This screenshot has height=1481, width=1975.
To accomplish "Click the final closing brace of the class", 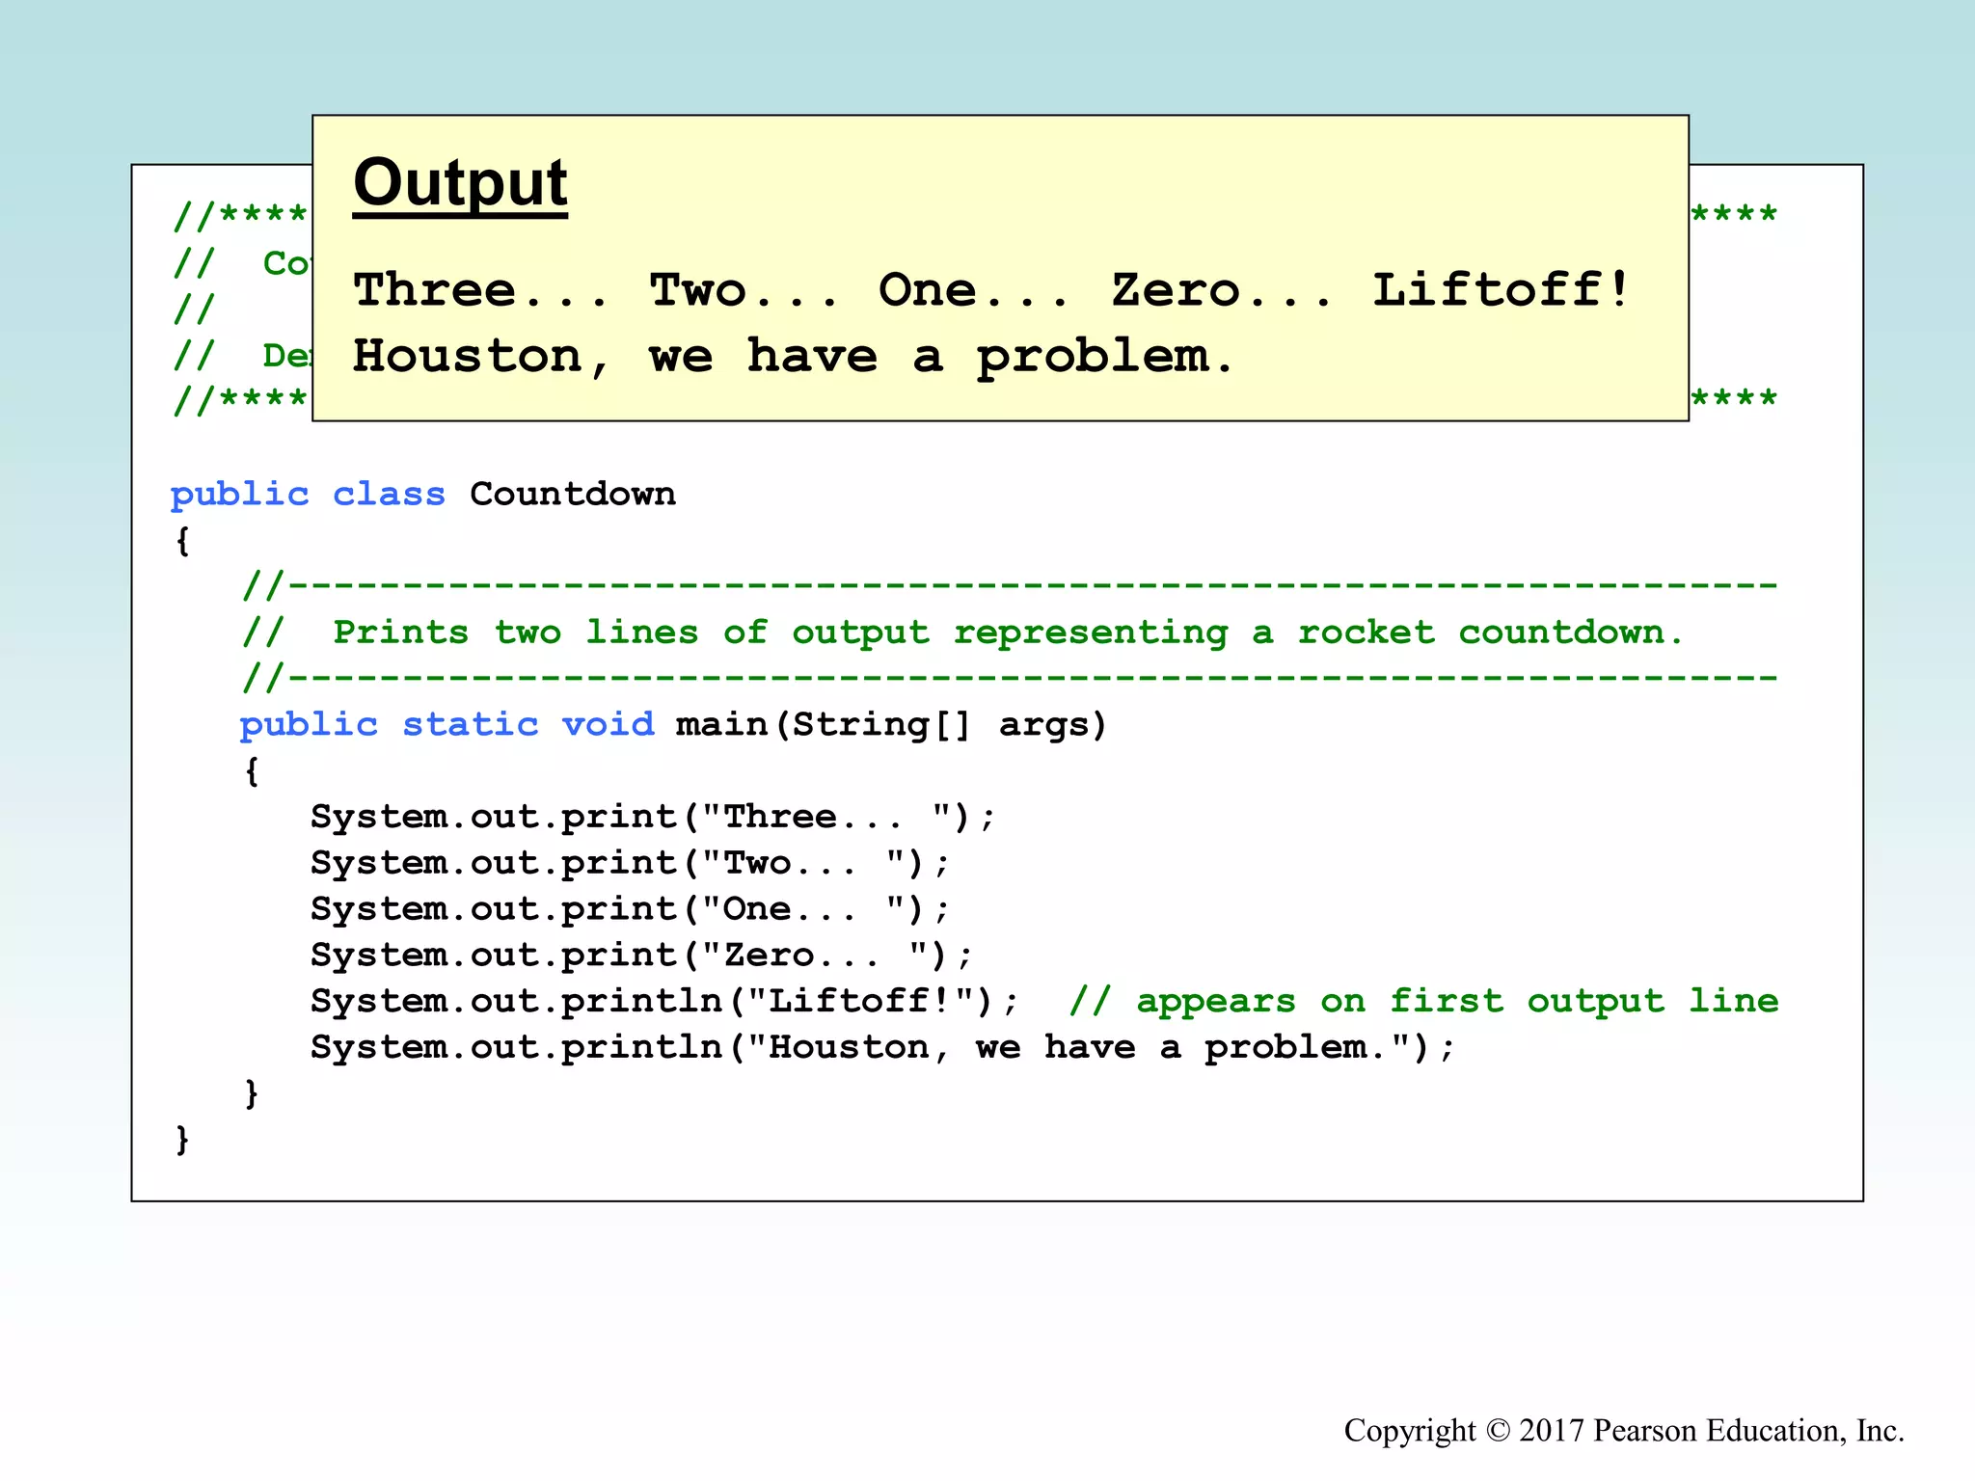I will coord(182,1139).
